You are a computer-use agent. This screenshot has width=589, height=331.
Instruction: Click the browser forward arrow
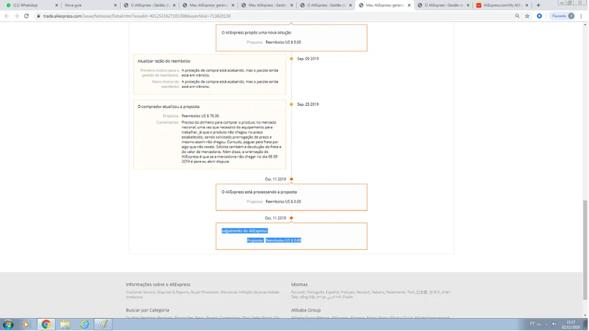point(16,16)
